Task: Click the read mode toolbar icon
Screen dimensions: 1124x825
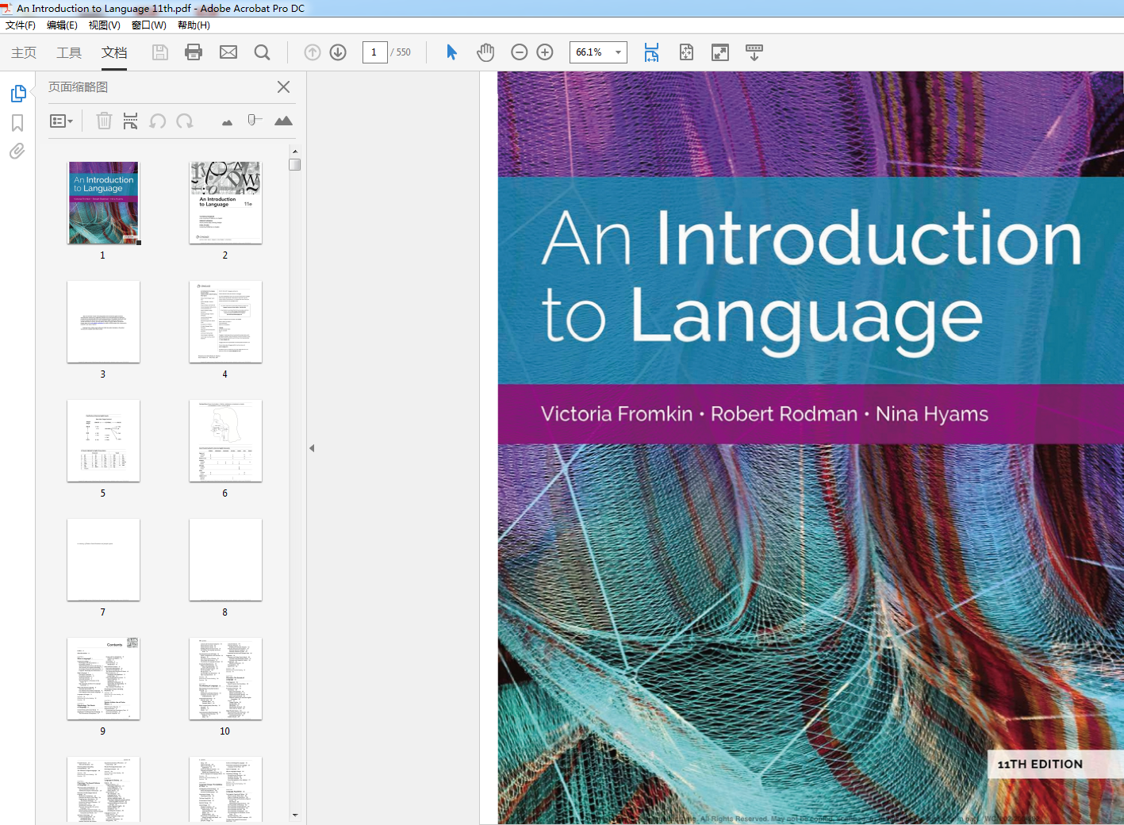Action: click(754, 52)
